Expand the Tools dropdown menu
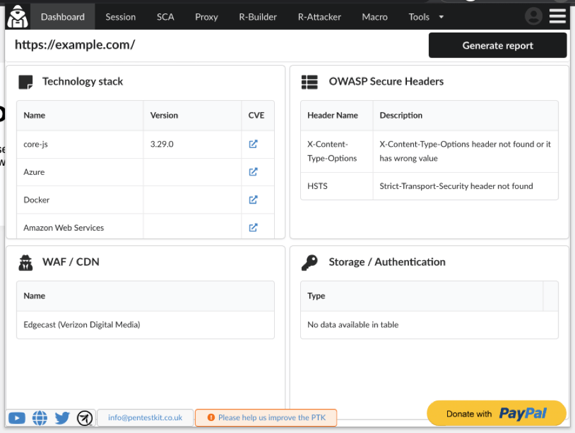 [426, 17]
